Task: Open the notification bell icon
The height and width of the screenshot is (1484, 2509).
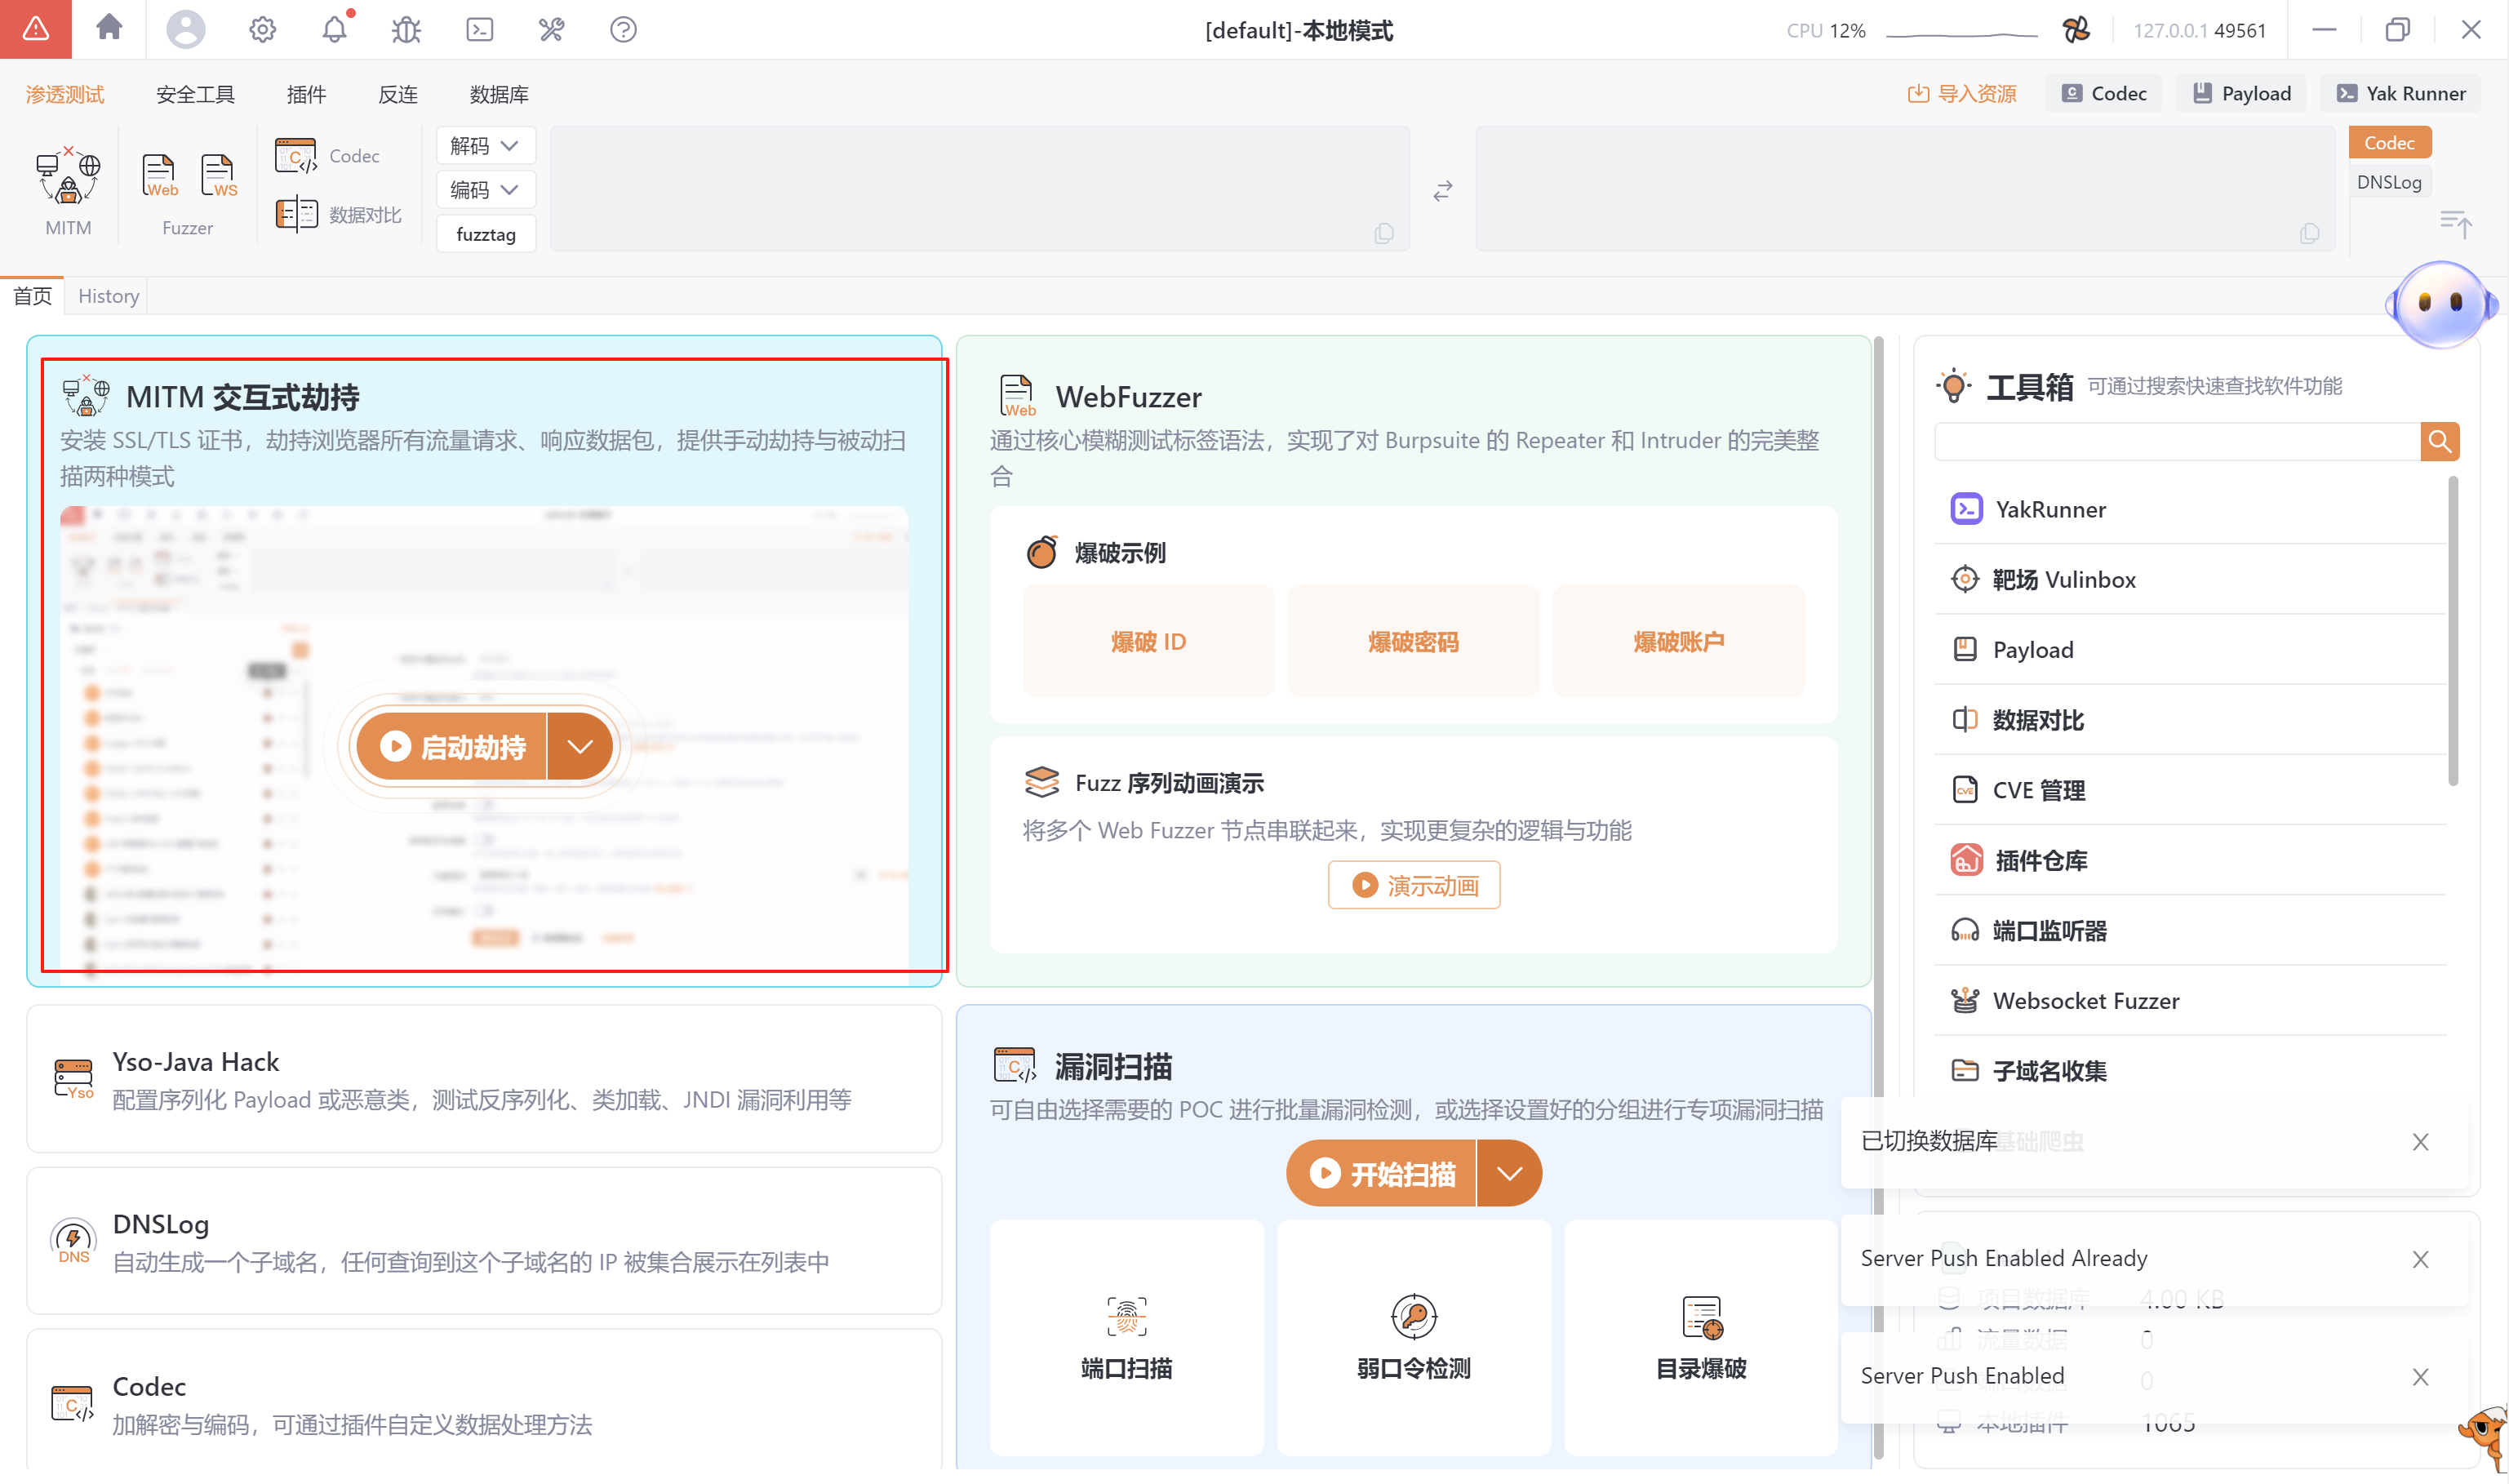Action: 334,29
